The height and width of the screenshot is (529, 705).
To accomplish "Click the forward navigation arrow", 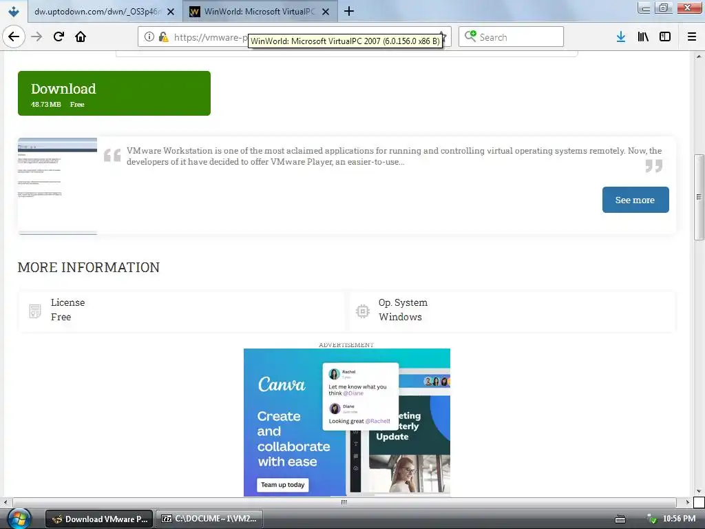I will click(37, 37).
